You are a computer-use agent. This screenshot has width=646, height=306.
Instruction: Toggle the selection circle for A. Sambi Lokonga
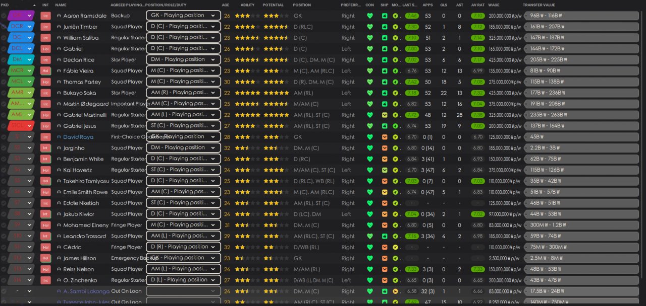tap(4, 291)
